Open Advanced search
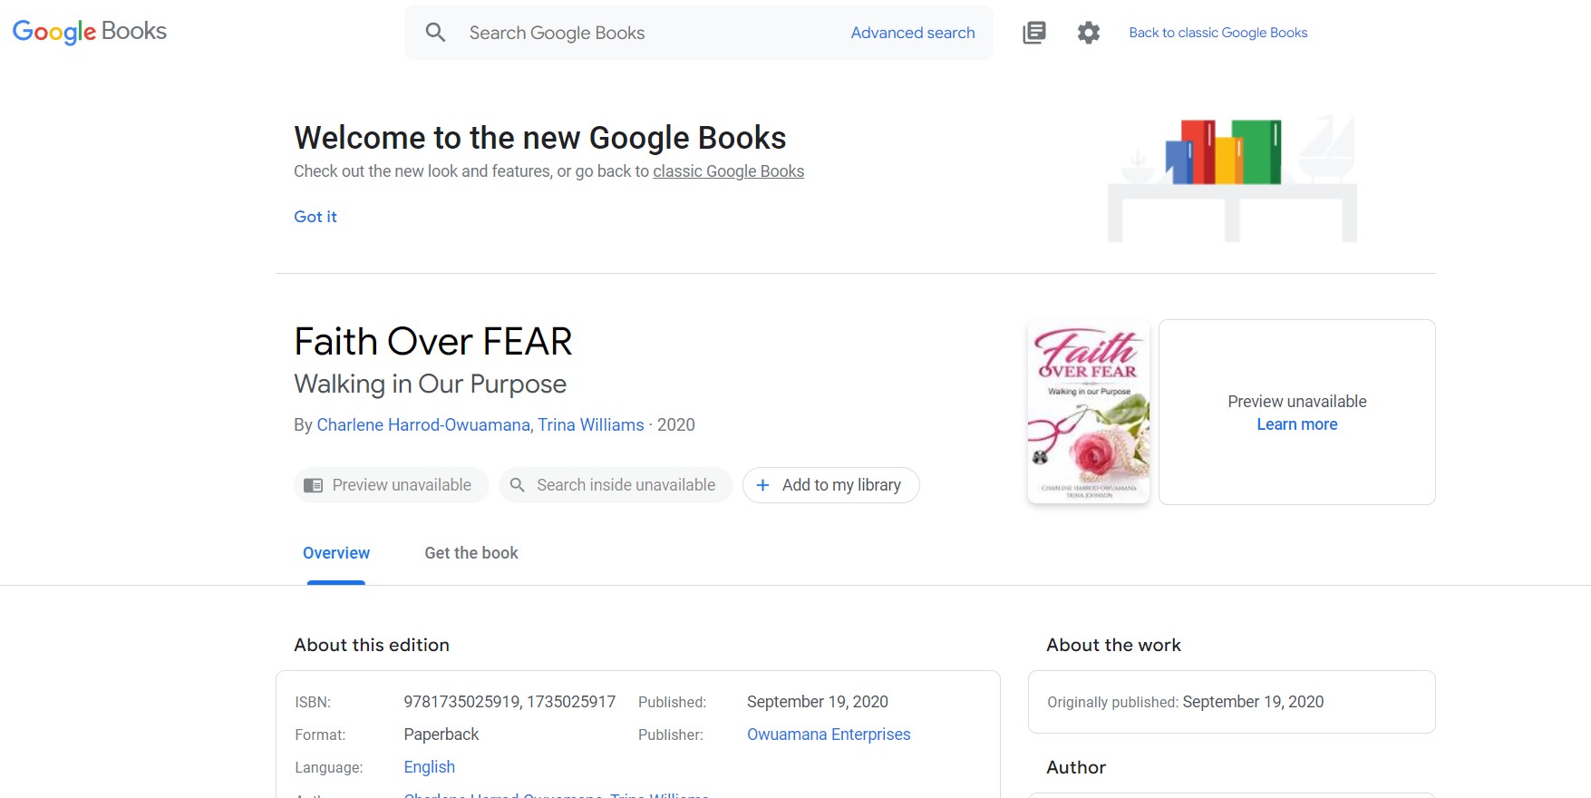Screen dimensions: 1591x798 (x=912, y=33)
